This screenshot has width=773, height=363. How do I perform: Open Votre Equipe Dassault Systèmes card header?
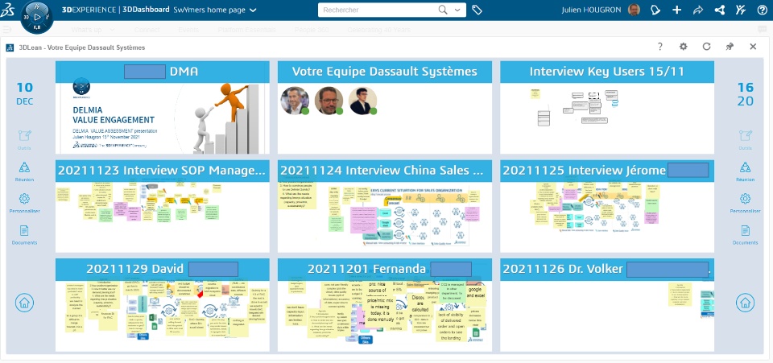click(x=385, y=72)
